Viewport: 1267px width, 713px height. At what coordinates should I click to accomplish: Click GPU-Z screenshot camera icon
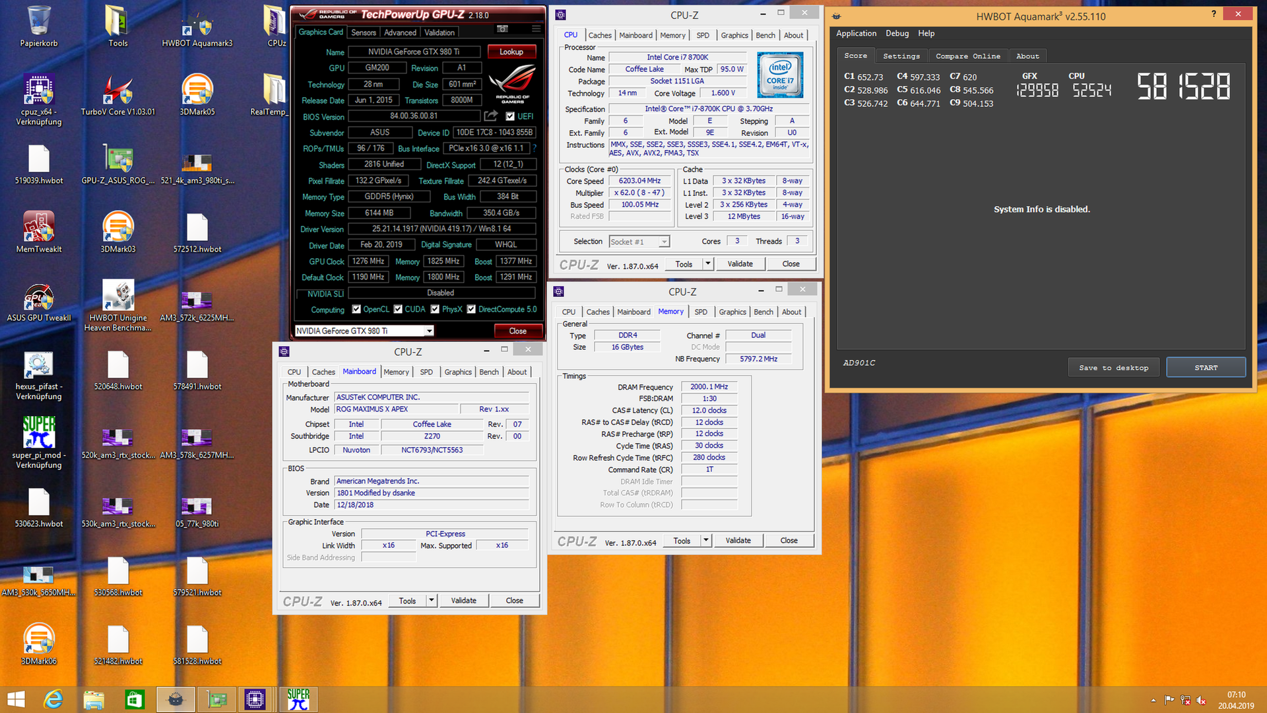(x=502, y=29)
